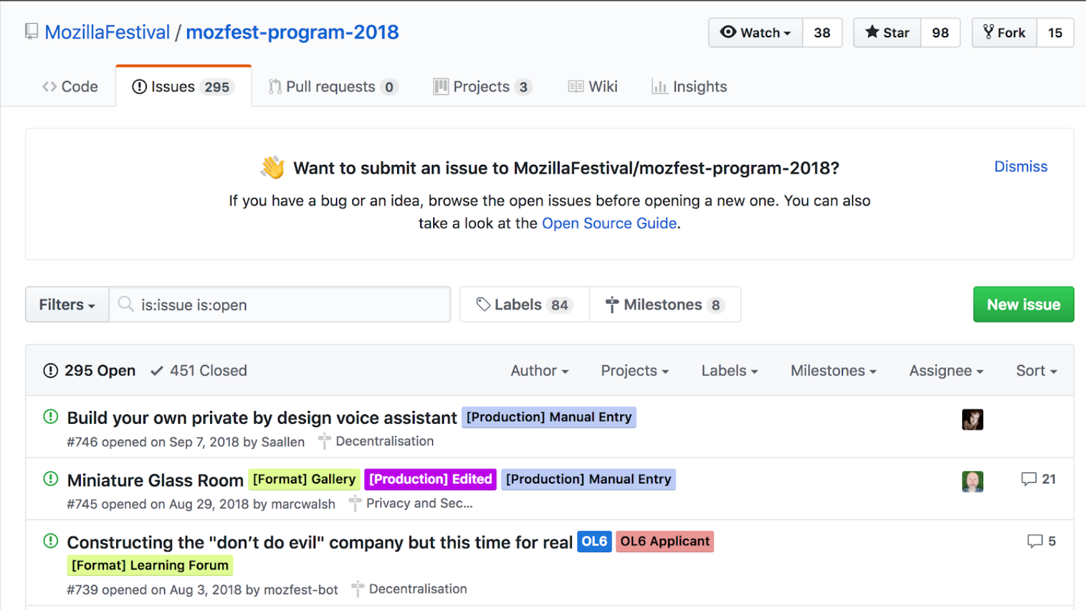Open the don't do evil company issue
Viewport: 1086px width, 610px height.
click(319, 543)
